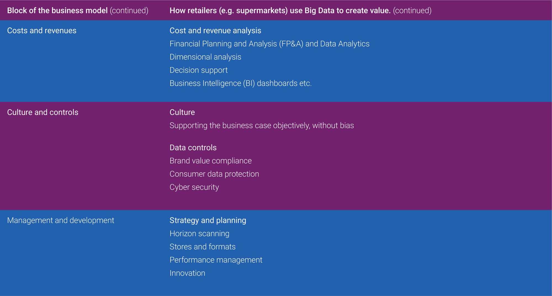
Task: Click the 'Cyber security' item
Action: coord(194,187)
